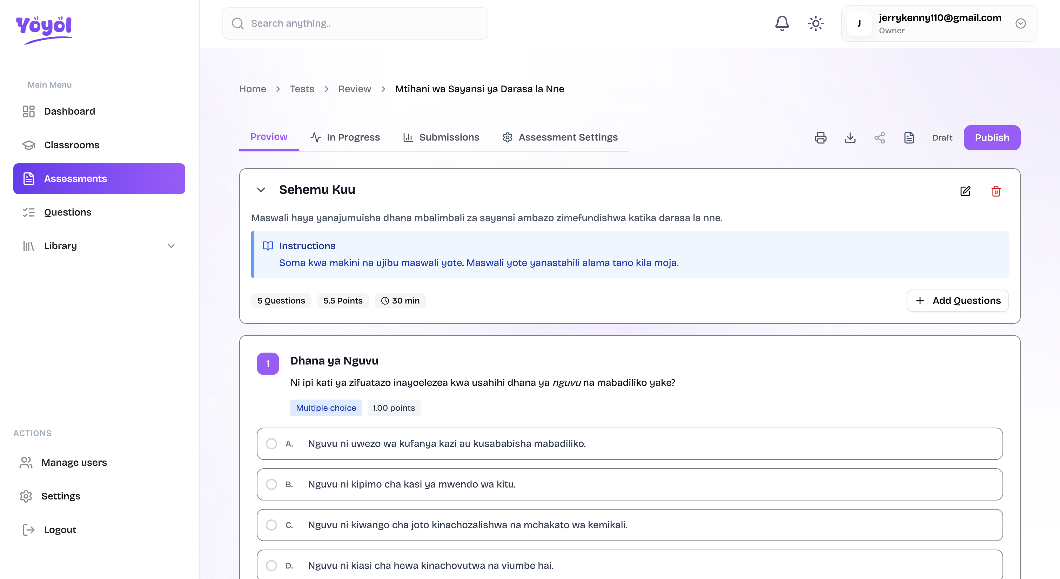The height and width of the screenshot is (579, 1060).
Task: Click the share assessment icon
Action: (880, 138)
